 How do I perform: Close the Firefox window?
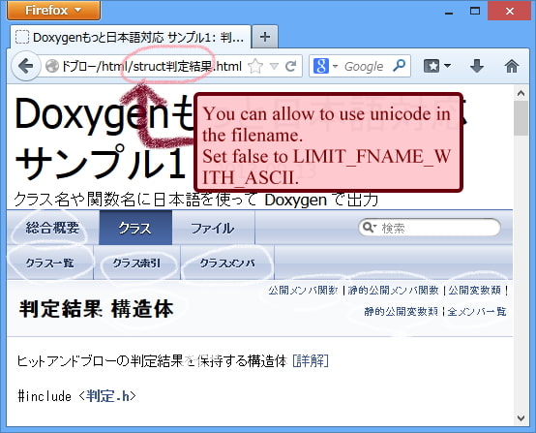click(509, 11)
